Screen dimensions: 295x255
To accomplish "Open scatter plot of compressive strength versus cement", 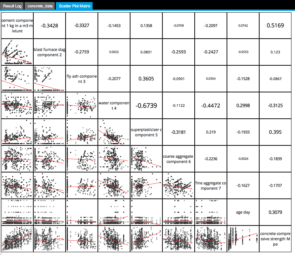I will coord(17,238).
